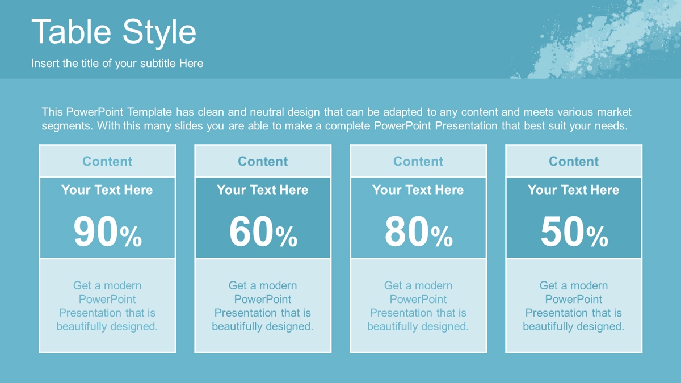Click the fourth Content header cell

(574, 161)
